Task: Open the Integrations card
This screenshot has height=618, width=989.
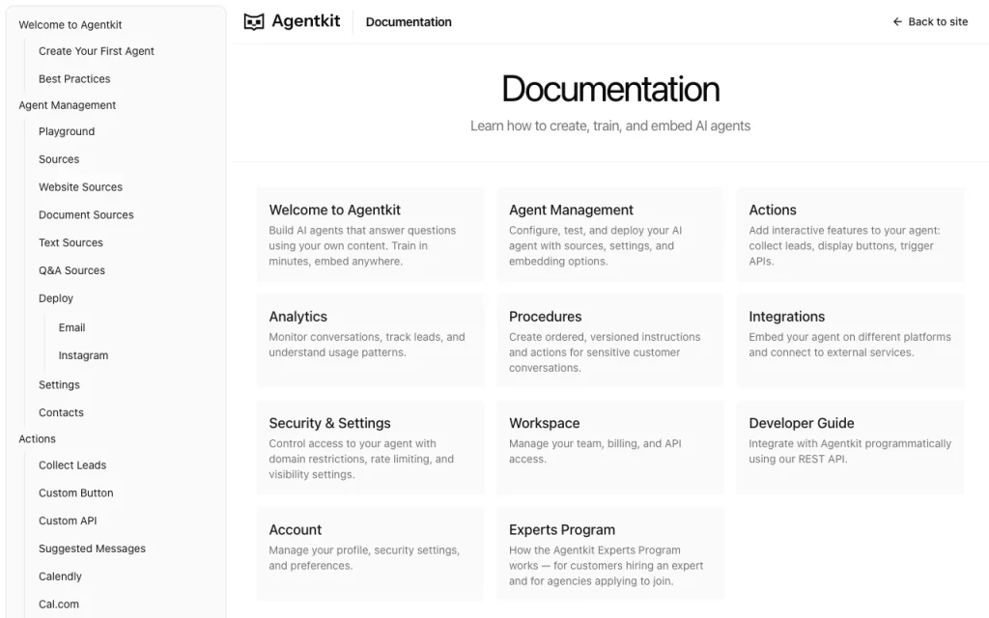Action: [x=850, y=341]
